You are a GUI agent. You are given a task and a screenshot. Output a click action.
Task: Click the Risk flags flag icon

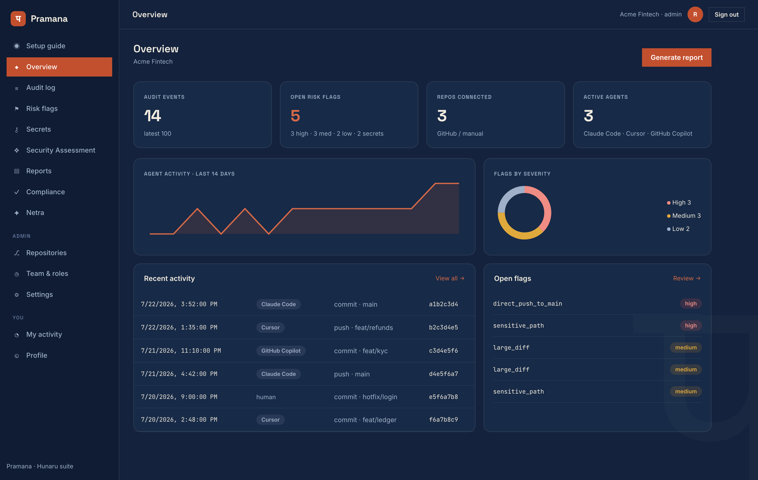[17, 109]
